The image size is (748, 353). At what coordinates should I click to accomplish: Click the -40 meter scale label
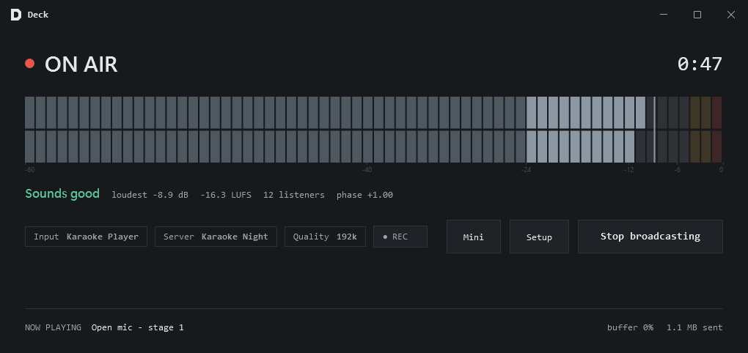point(367,170)
